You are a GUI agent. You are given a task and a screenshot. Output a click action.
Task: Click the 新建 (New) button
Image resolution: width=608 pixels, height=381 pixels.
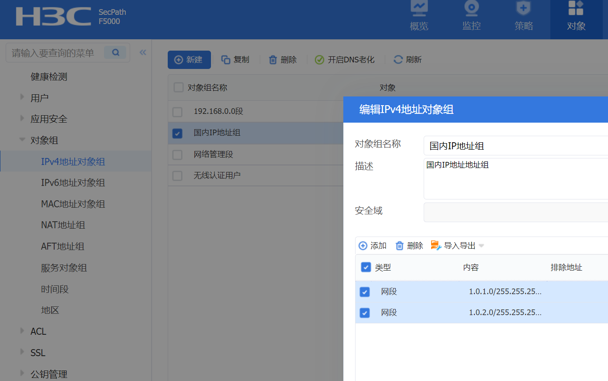[189, 60]
